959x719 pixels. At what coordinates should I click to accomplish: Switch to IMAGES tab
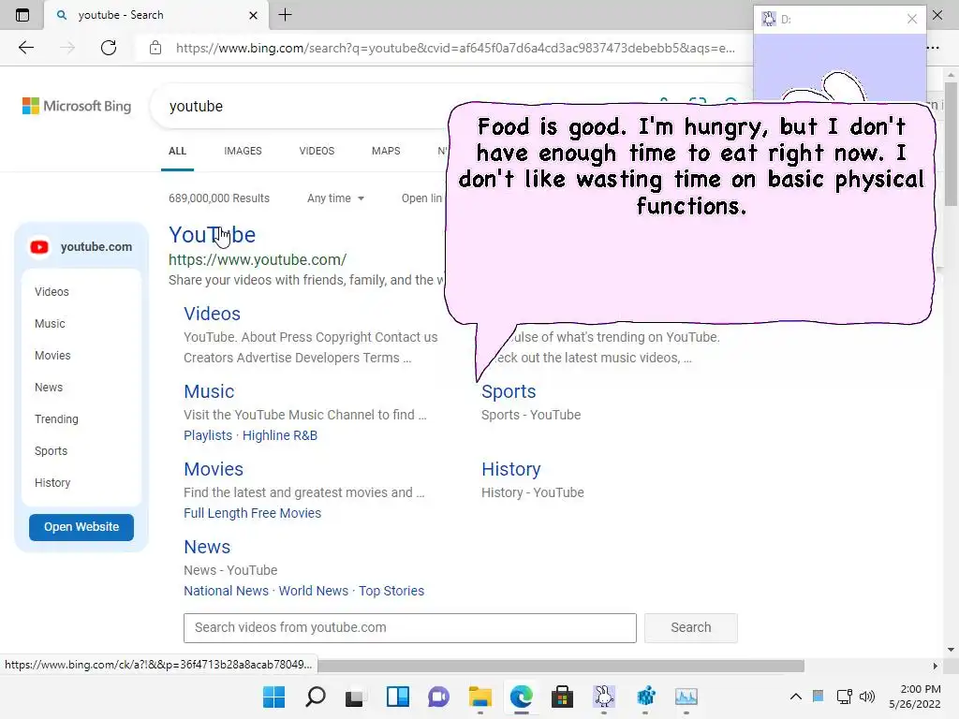[243, 151]
